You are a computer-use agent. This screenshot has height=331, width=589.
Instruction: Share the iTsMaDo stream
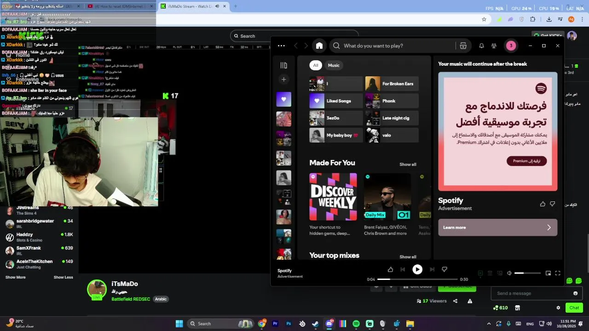[455, 301]
